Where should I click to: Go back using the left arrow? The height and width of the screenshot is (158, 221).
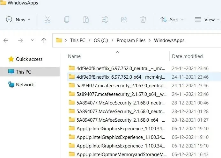coord(6,40)
